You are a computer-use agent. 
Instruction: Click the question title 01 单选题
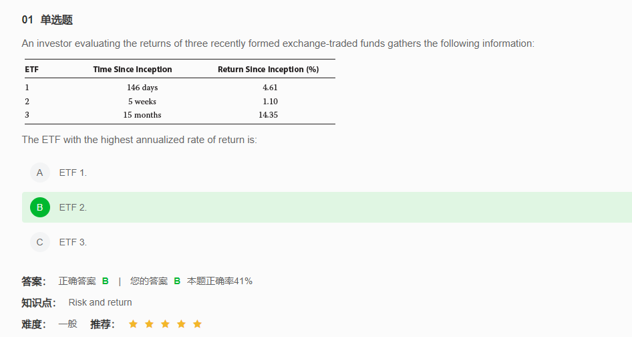click(x=47, y=20)
